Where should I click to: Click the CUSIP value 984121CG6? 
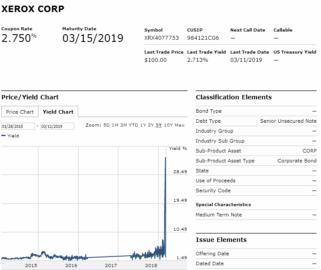[203, 38]
